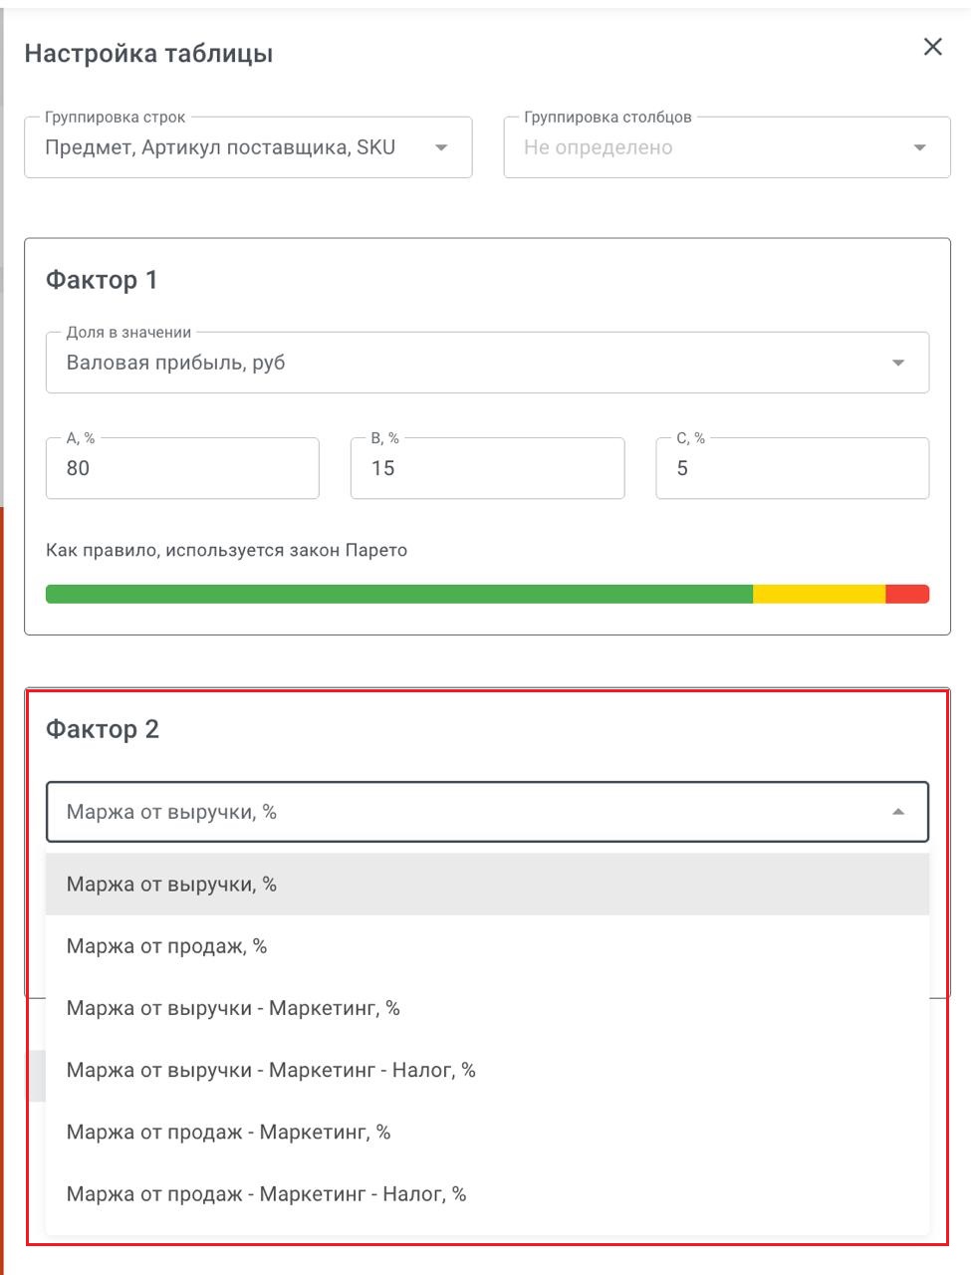Click the 'B, %' input containing 15

click(487, 469)
